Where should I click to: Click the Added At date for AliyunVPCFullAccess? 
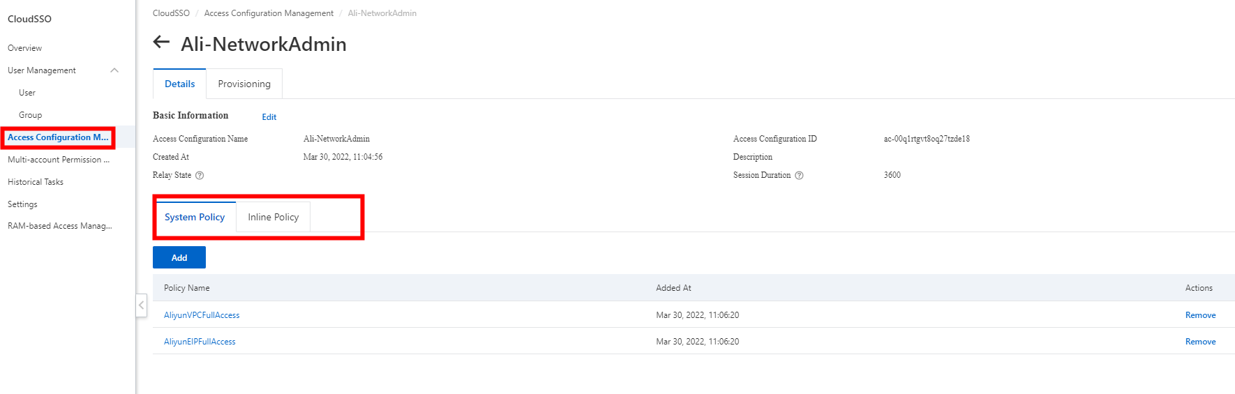coord(697,315)
